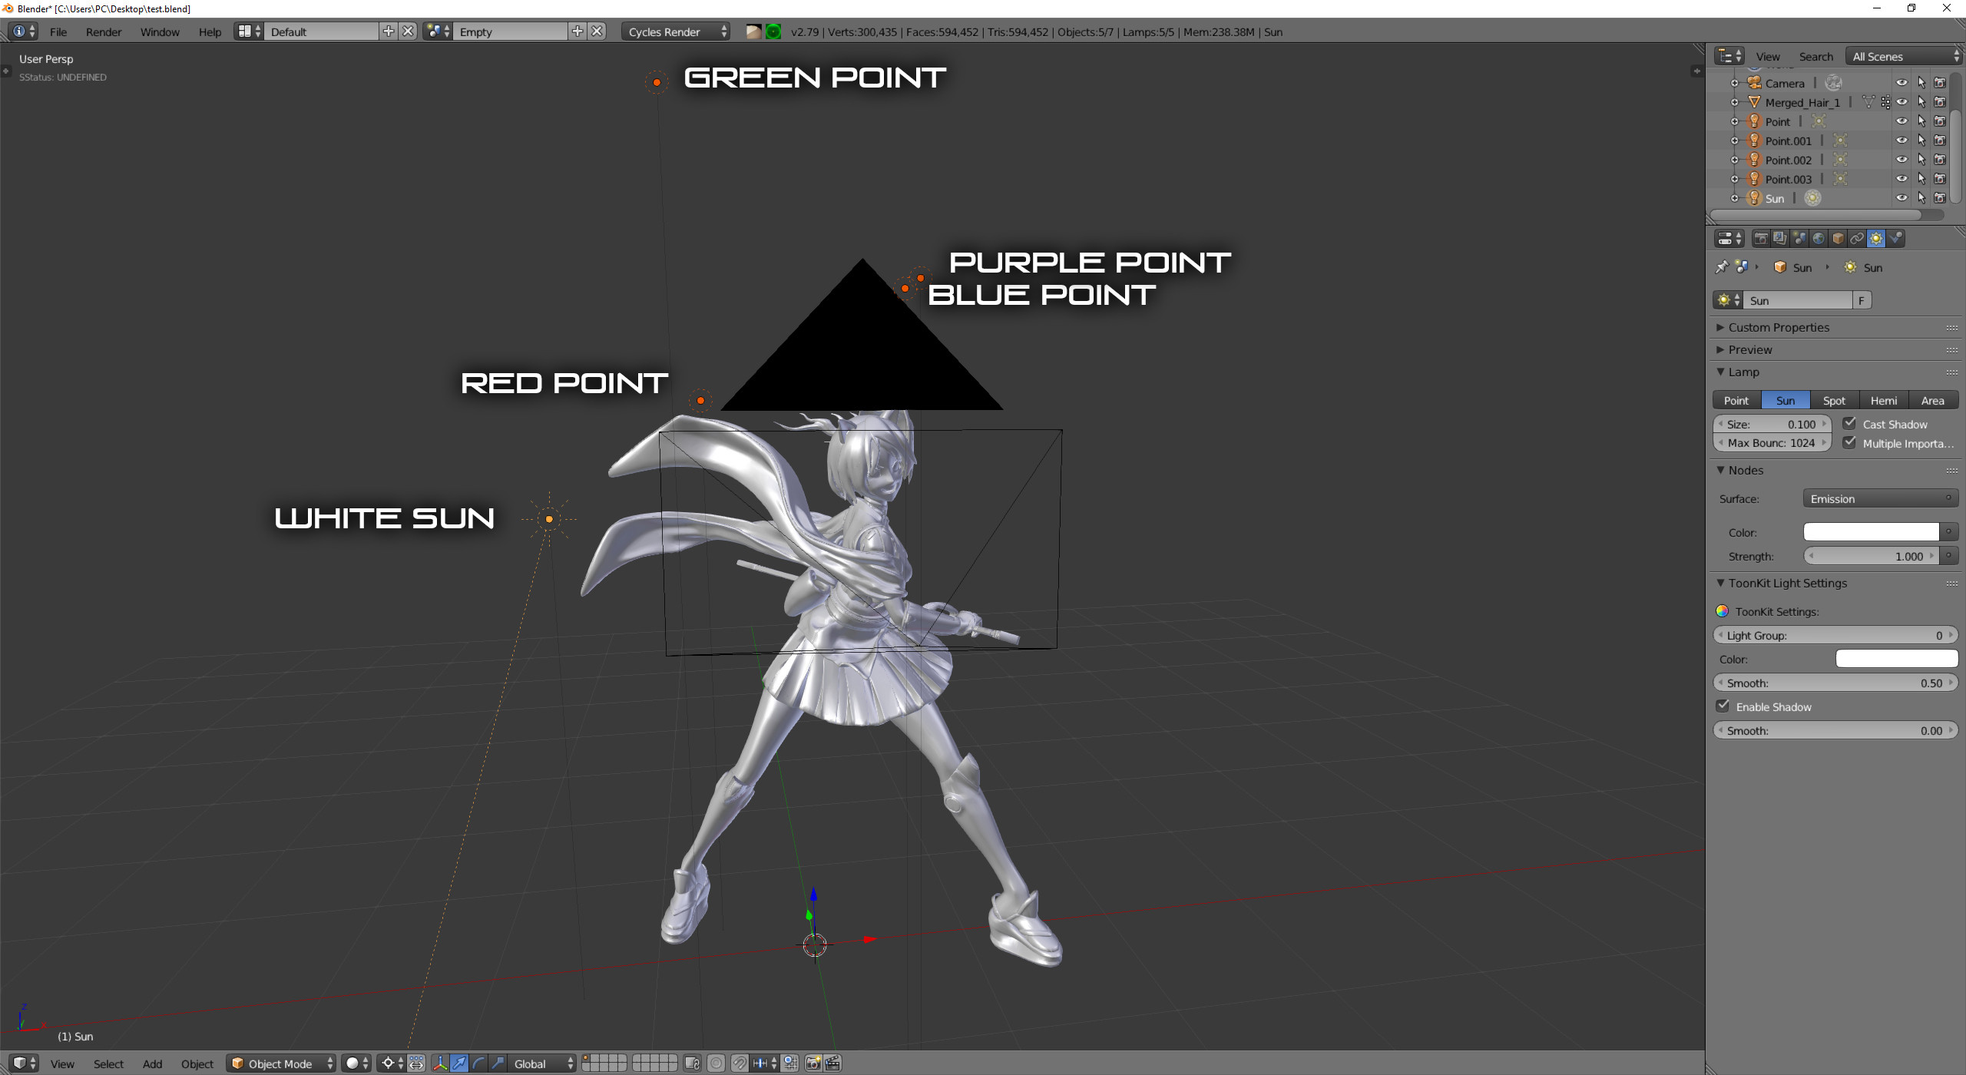Select the Area lamp type button
Screen dimensions: 1966x1075
coord(1932,400)
